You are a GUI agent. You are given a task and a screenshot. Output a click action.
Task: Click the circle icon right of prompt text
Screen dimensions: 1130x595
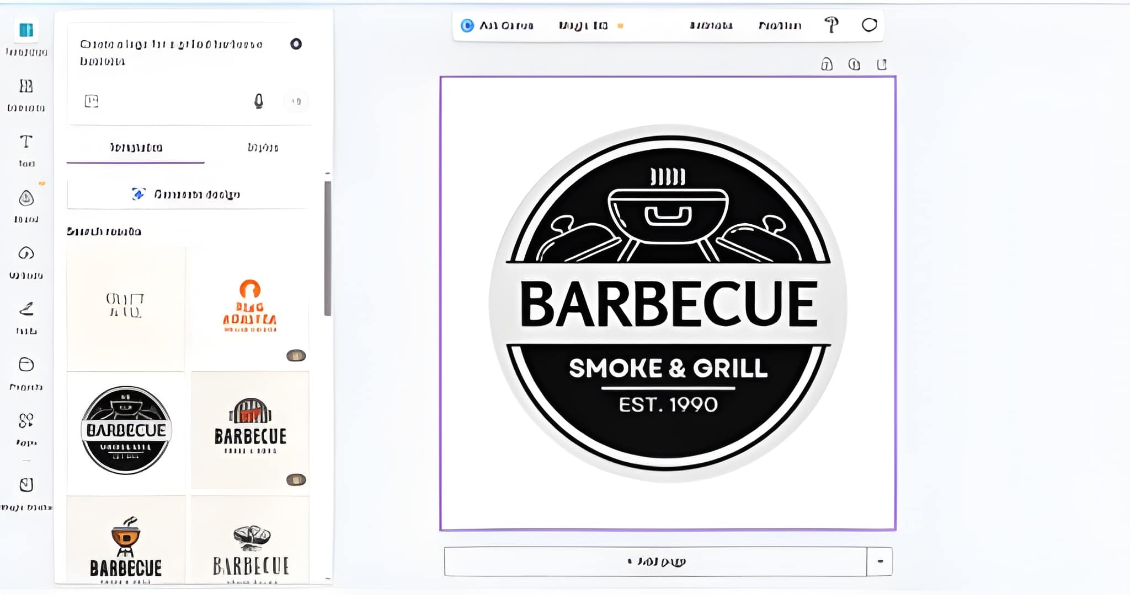pyautogui.click(x=296, y=44)
